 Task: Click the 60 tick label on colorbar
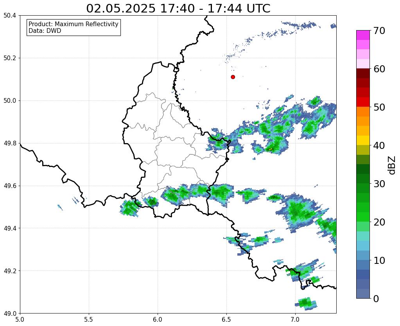(x=378, y=69)
